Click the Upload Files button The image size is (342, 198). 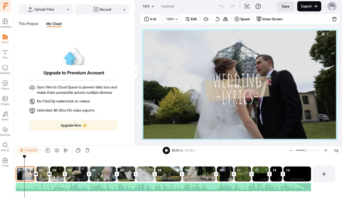click(41, 10)
